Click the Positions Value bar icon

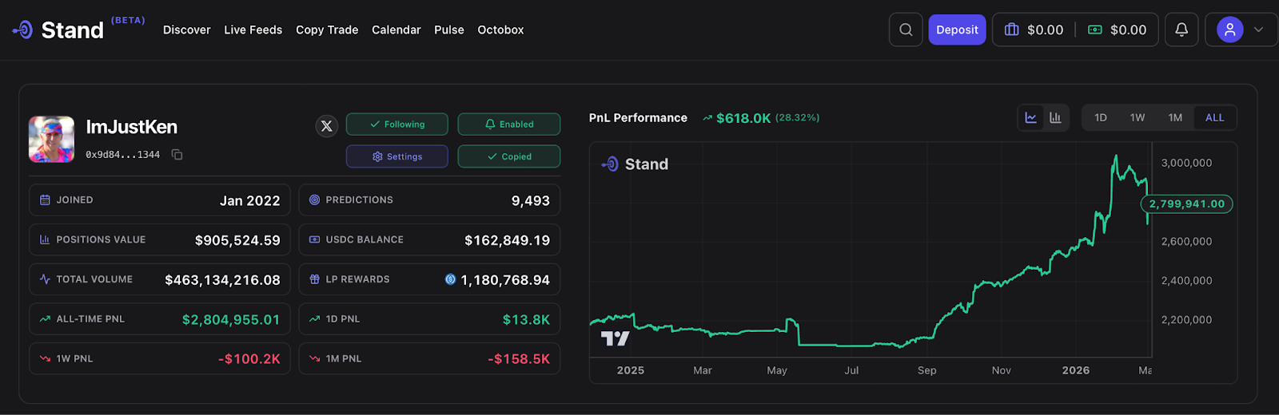tap(45, 239)
